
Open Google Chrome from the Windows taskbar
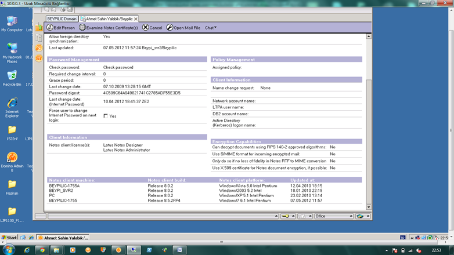pos(42,250)
